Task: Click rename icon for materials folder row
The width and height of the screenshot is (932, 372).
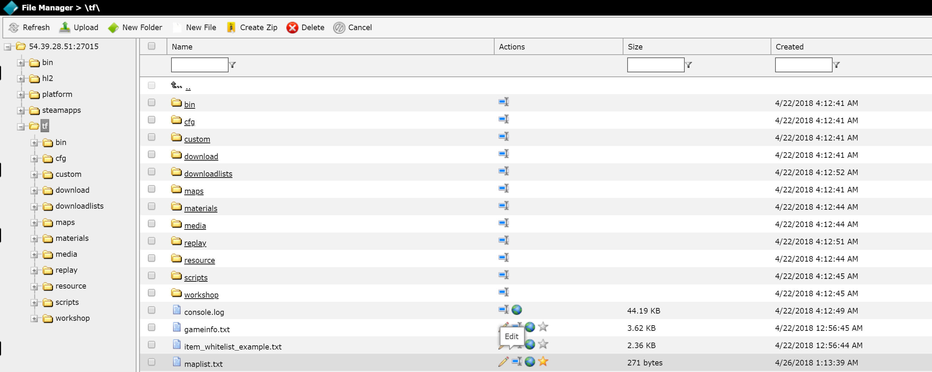Action: pyautogui.click(x=504, y=206)
